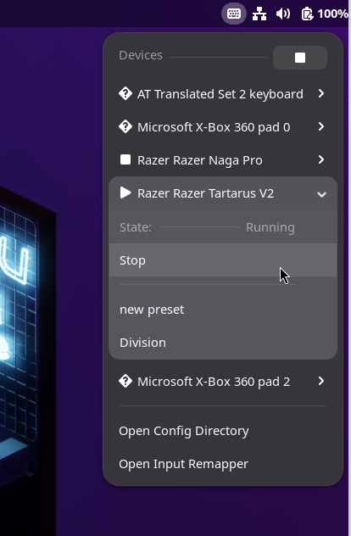Click the unknown-state icon of X-Box 360 pad 0
Viewport: 351px width, 536px height.
125,127
